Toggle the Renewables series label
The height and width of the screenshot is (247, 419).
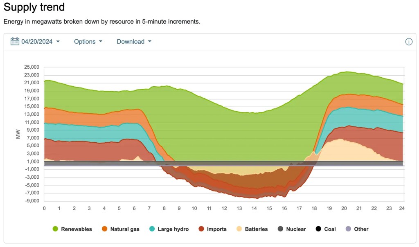tap(77, 229)
